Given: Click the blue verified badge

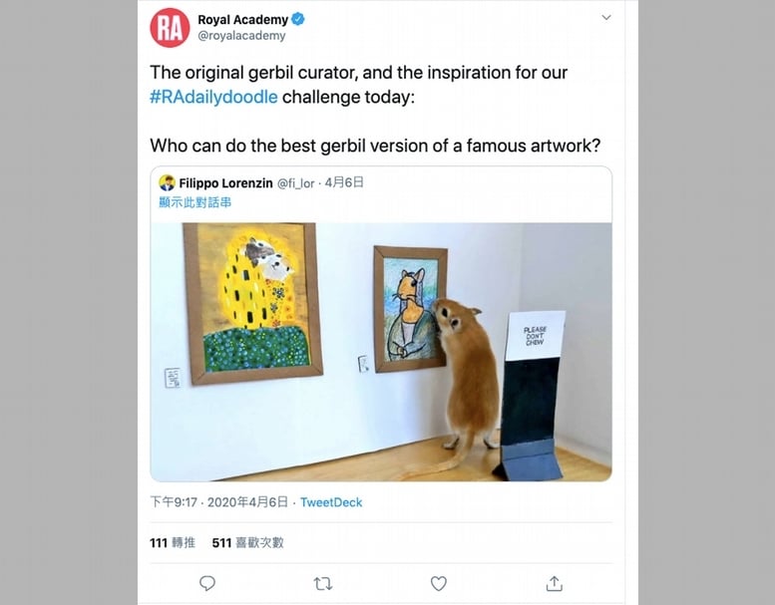Looking at the screenshot, I should (298, 19).
